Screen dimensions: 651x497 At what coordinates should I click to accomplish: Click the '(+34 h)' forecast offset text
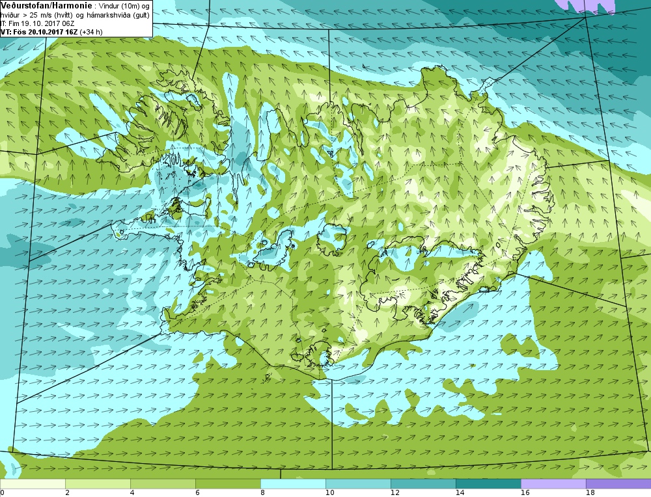91,32
